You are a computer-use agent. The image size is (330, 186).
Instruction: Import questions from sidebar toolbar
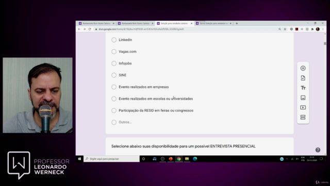[303, 78]
